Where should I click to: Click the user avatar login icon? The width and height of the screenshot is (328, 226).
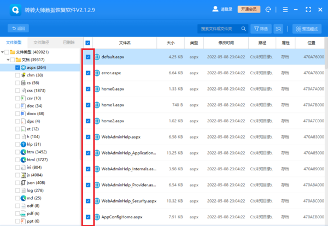(215, 9)
